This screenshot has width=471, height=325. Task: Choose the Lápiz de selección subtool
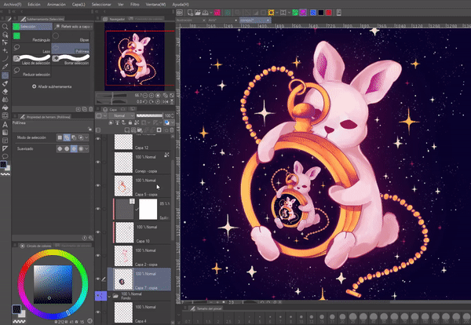coord(32,60)
